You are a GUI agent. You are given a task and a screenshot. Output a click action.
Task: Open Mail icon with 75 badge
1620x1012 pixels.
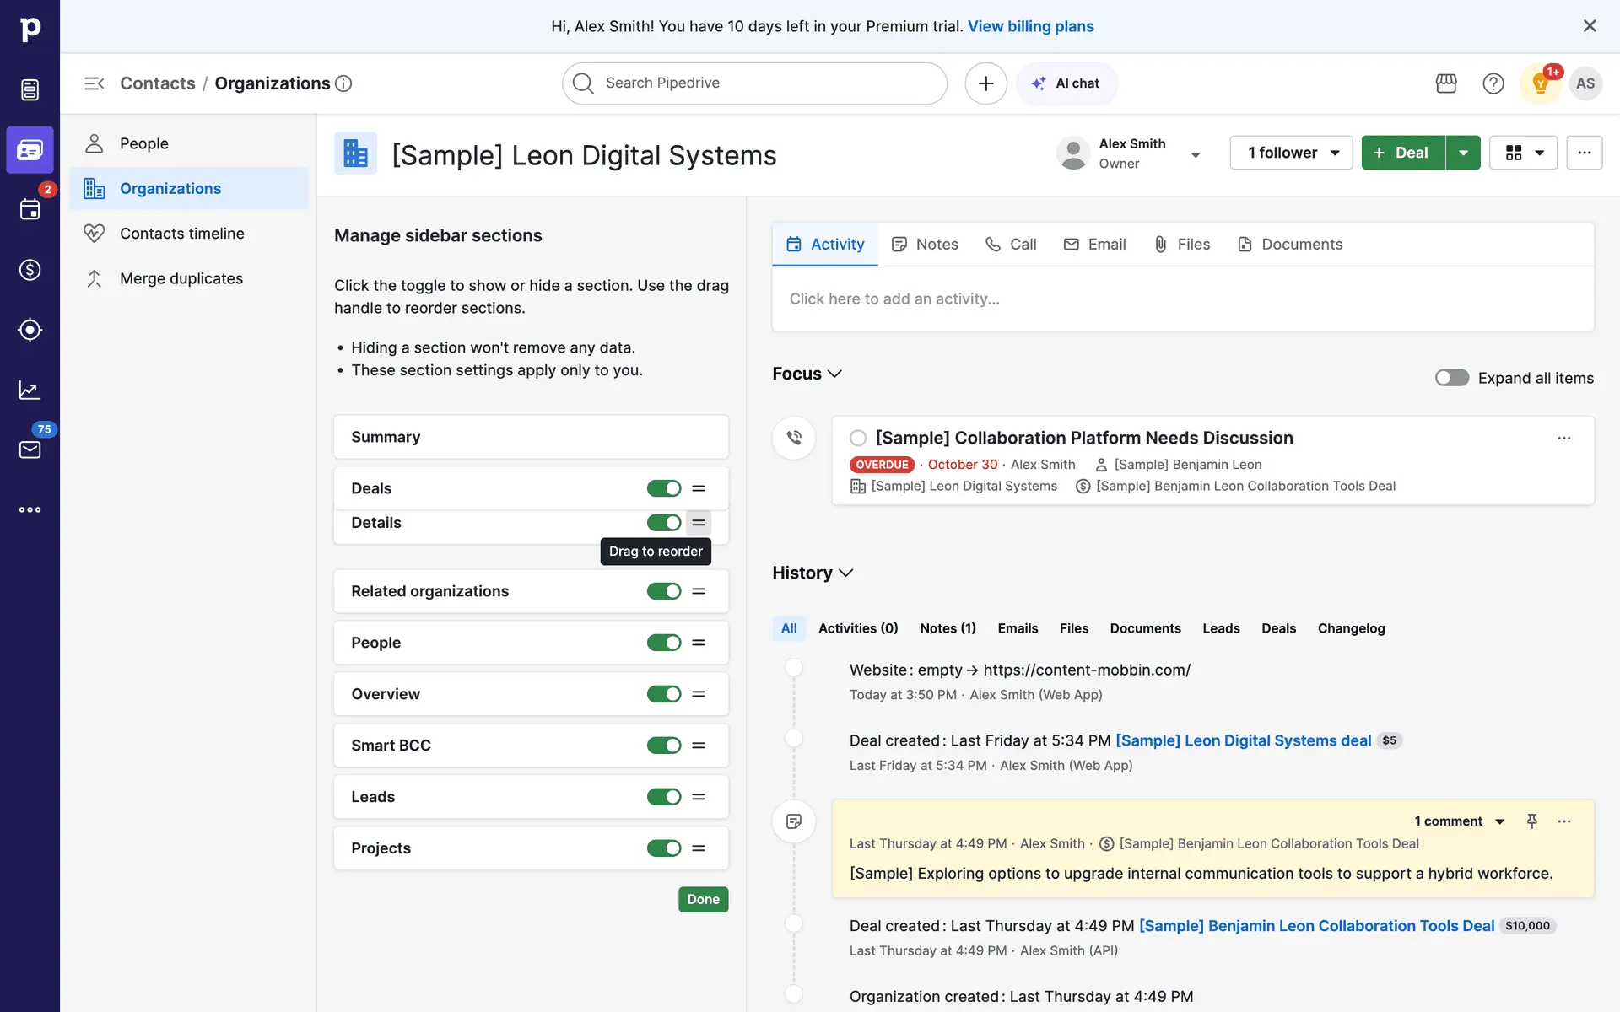pos(30,449)
